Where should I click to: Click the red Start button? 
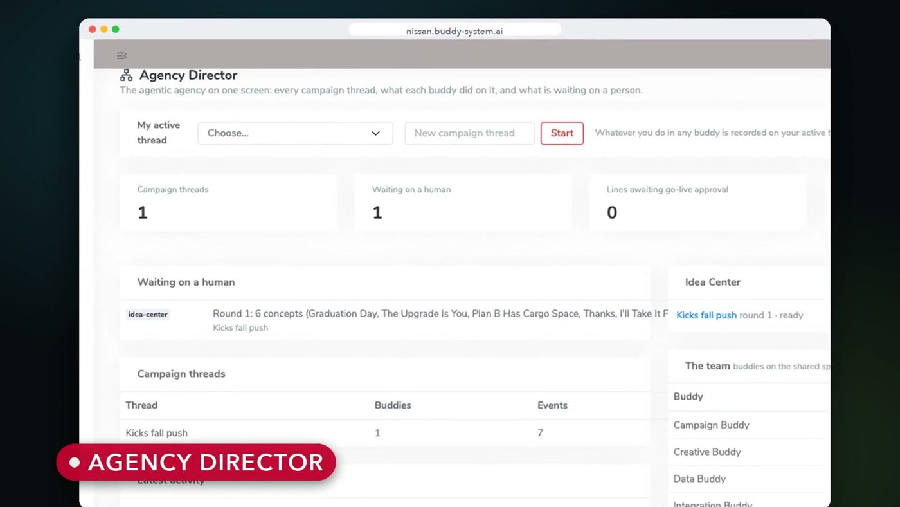coord(562,133)
